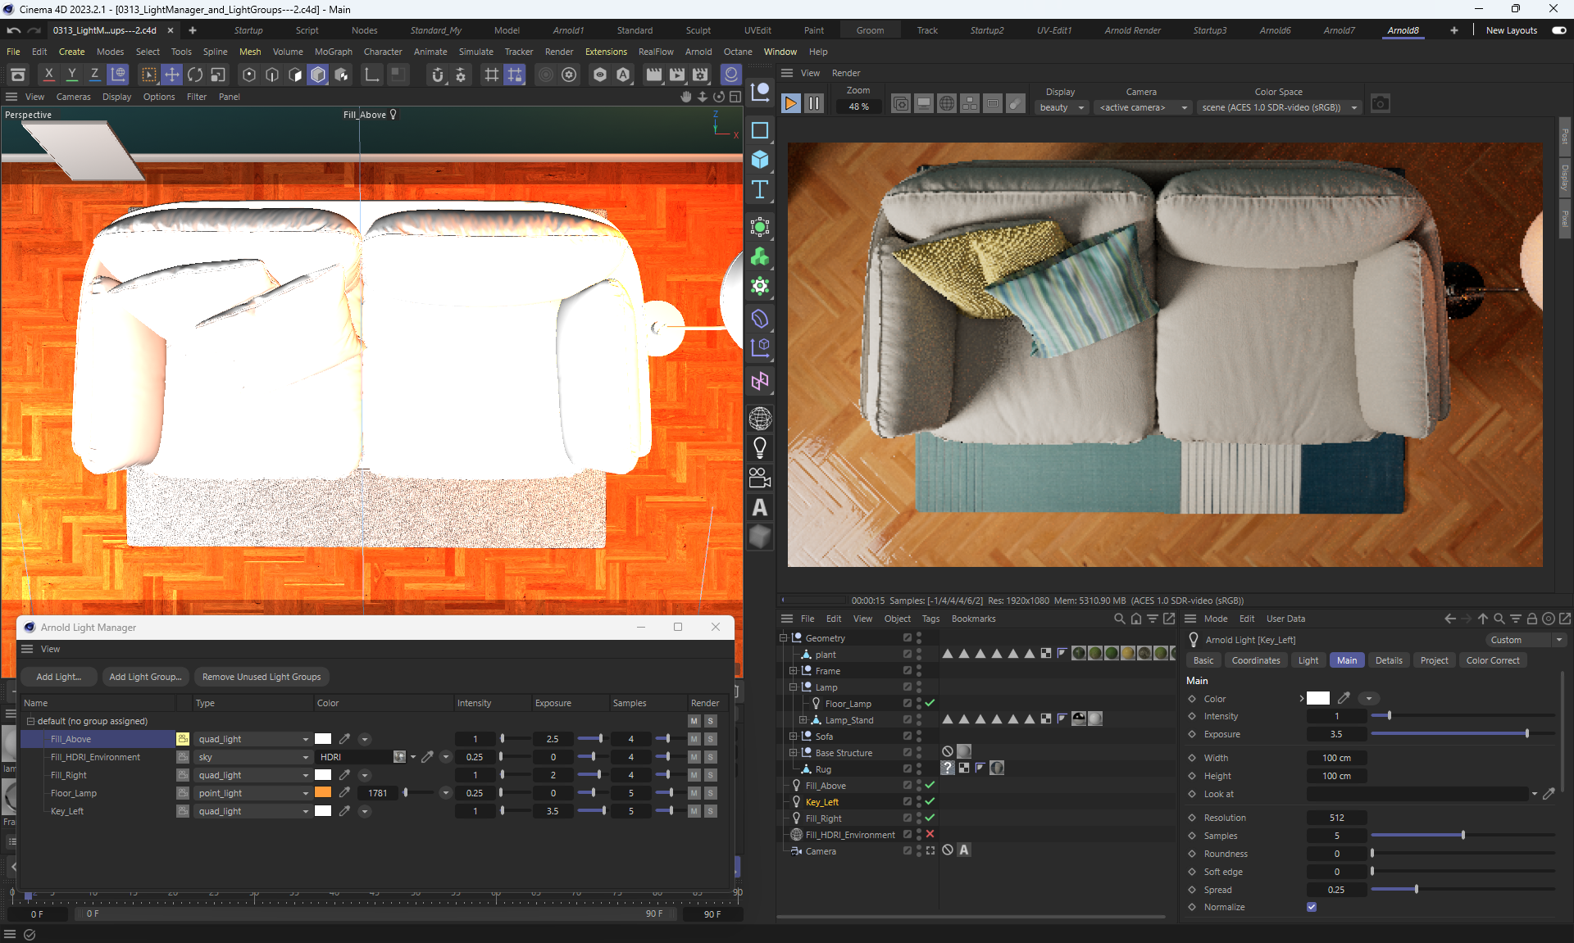Viewport: 1574px width, 943px height.
Task: Click the Text spline tool icon
Action: 760,190
